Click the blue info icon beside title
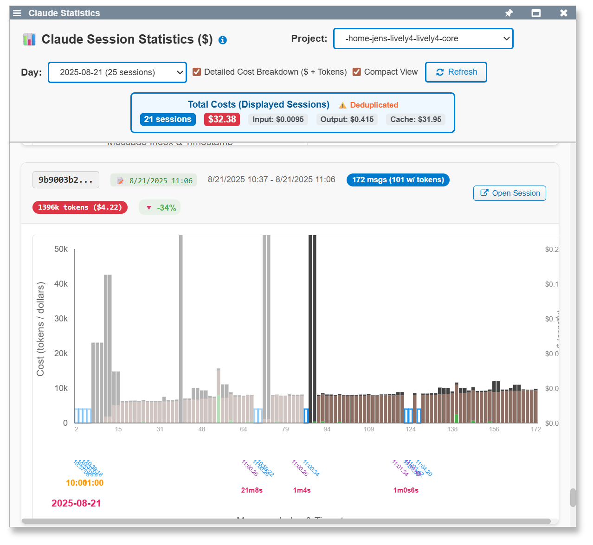 pyautogui.click(x=223, y=40)
